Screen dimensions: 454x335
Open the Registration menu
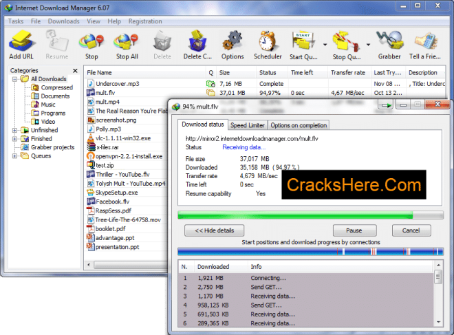145,21
